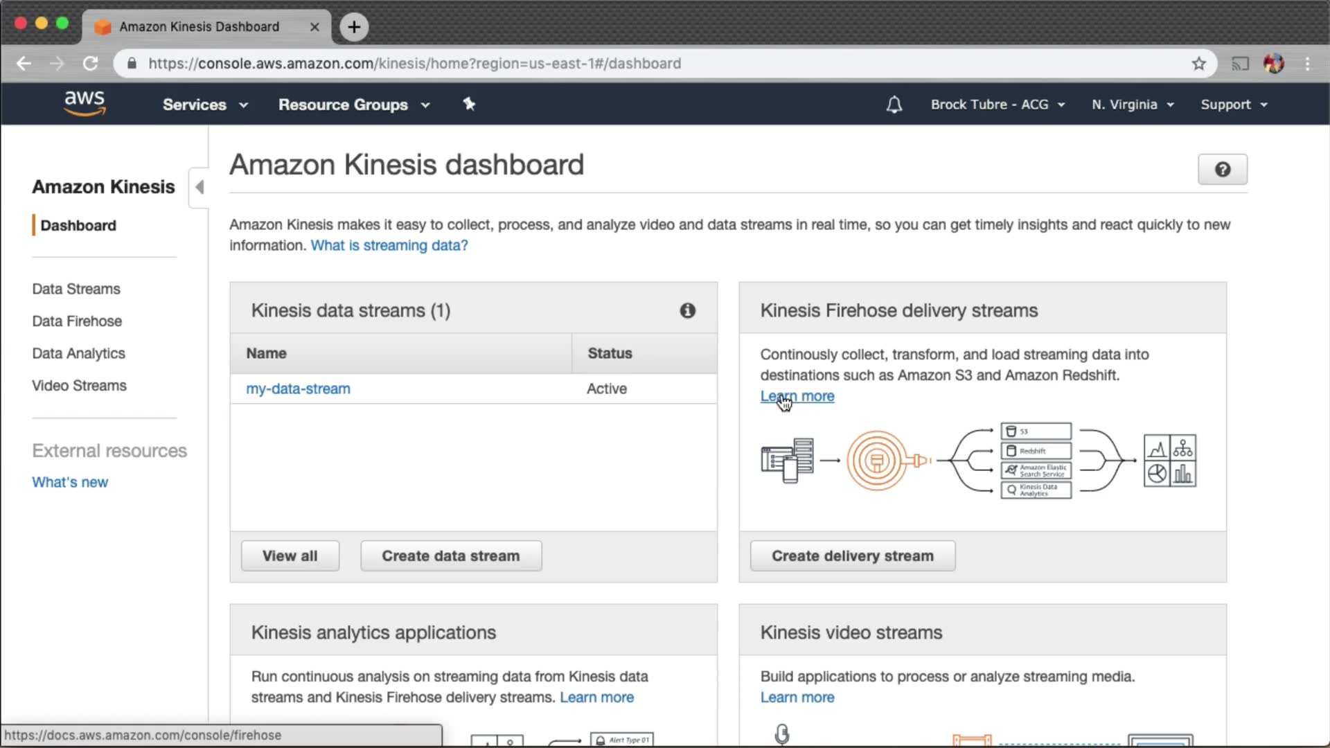Bookmark page with the star icon
Image resolution: width=1330 pixels, height=748 pixels.
[1199, 64]
